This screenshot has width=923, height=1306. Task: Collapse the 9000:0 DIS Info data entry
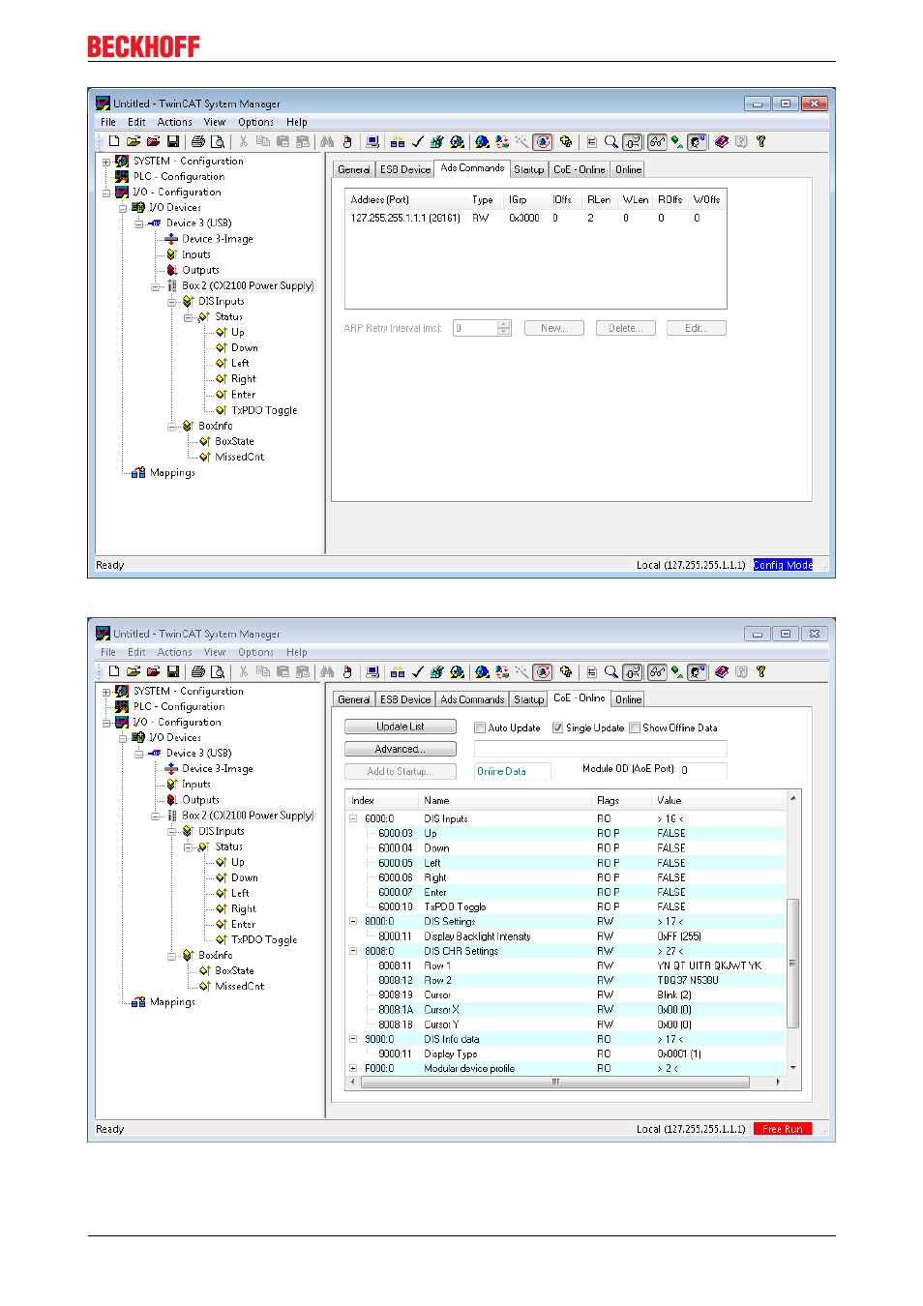[353, 1039]
